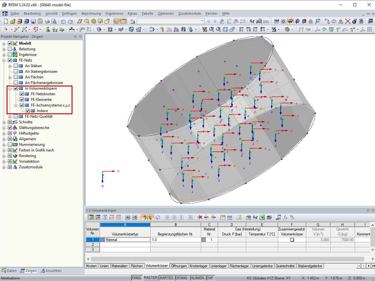
Task: Click the gray material color swatch in row 1
Action: (204, 240)
